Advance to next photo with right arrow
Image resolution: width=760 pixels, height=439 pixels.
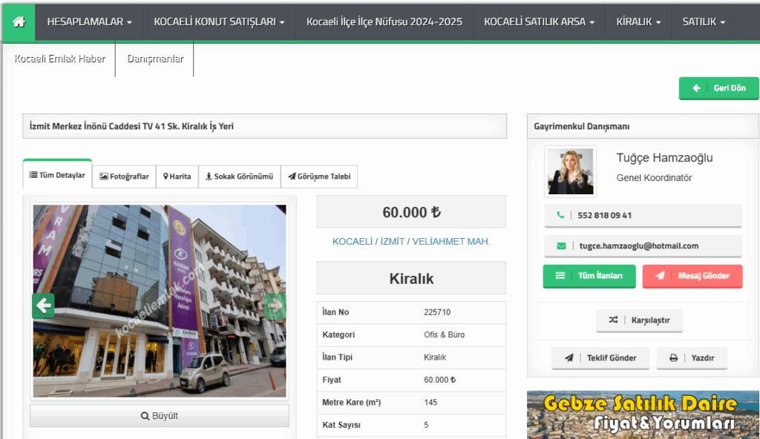(275, 306)
